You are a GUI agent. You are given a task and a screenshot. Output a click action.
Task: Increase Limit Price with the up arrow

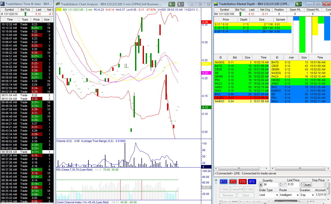(302, 183)
